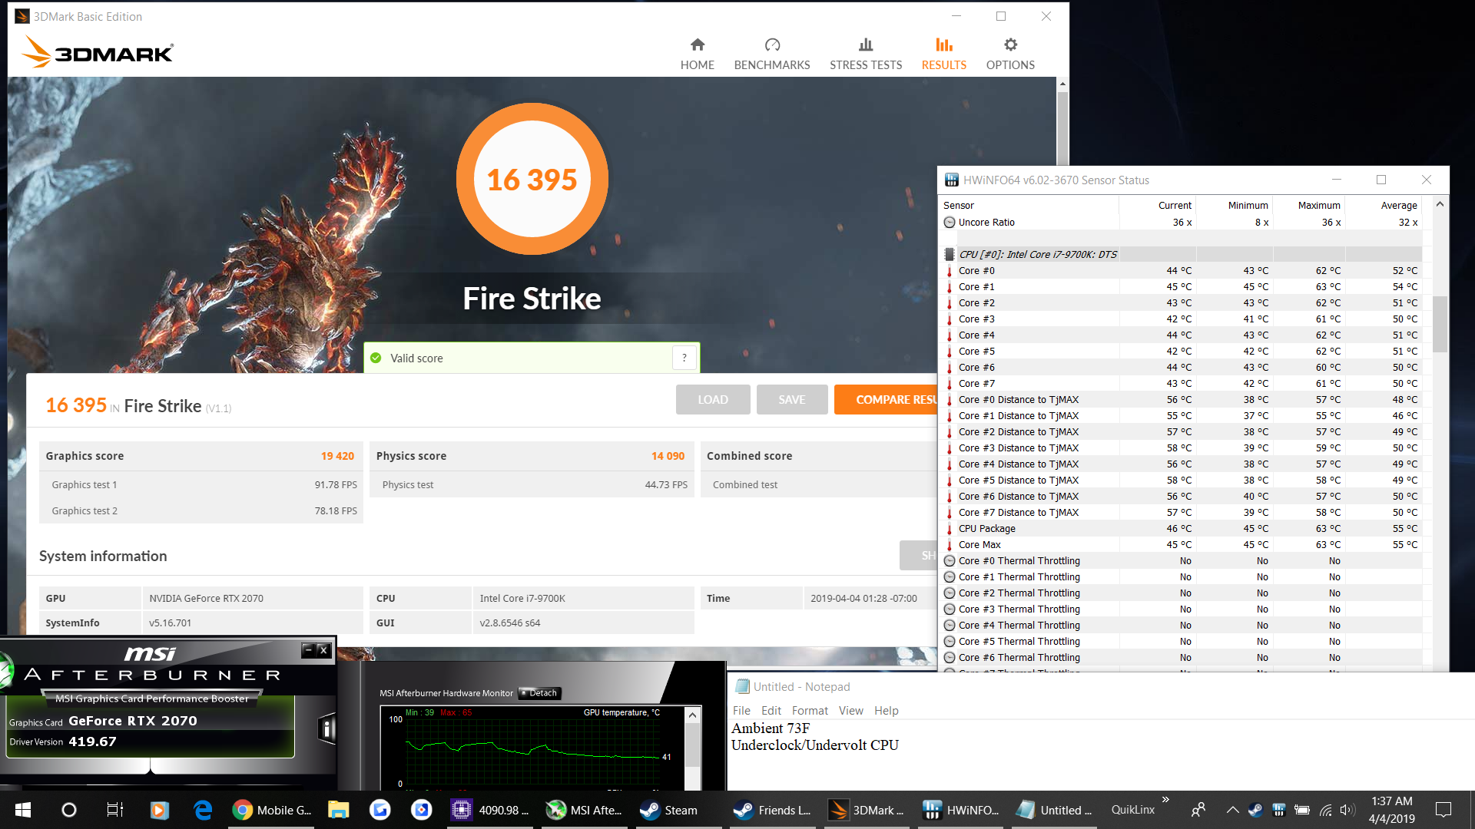Select the RESULTS section in 3DMark
Screen dimensions: 1475x829
pos(944,54)
